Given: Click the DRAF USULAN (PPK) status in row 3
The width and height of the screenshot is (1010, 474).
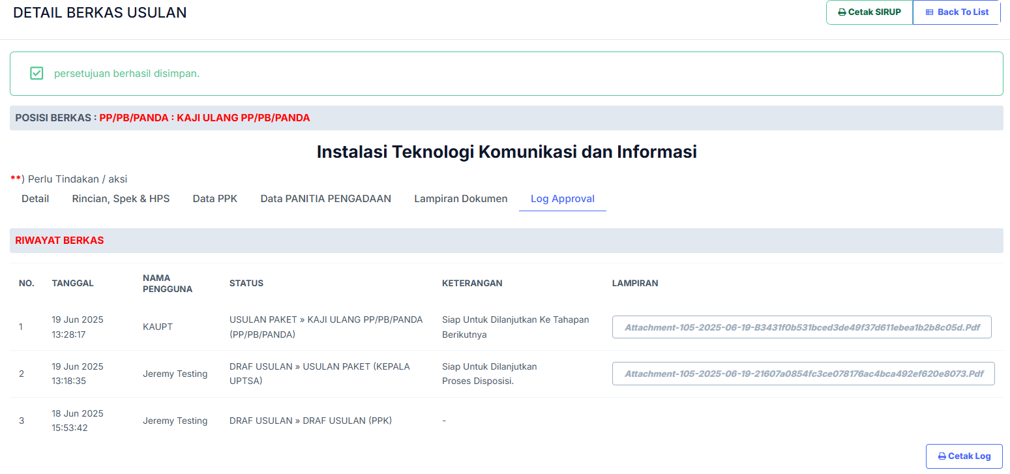Looking at the screenshot, I should coord(310,421).
